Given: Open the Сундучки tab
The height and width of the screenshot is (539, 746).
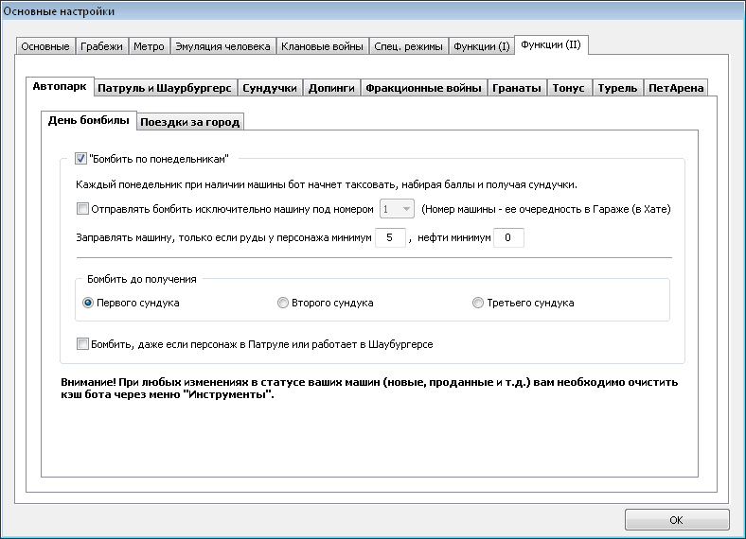Looking at the screenshot, I should pos(270,88).
